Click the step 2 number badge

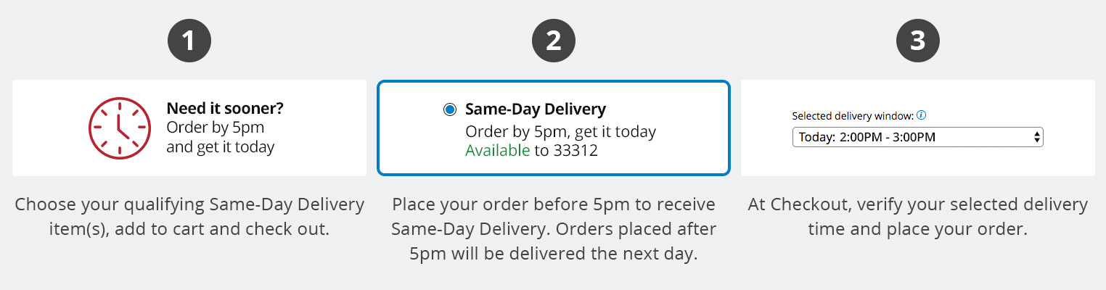[x=553, y=41]
